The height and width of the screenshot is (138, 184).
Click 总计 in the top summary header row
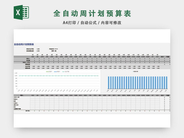[162, 57]
